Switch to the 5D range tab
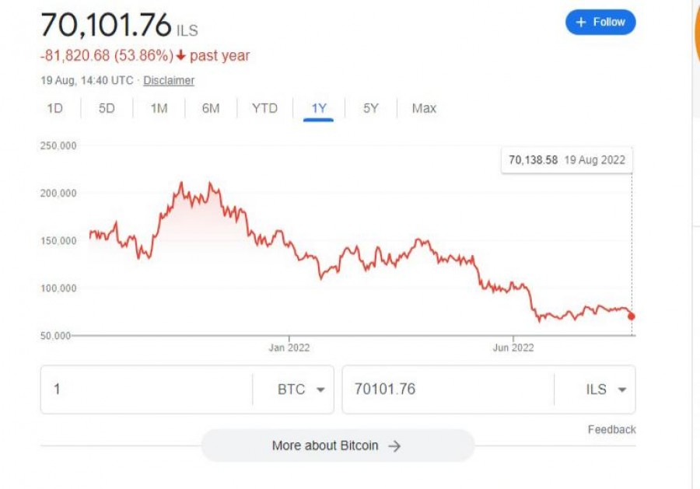This screenshot has height=489, width=700. [x=107, y=108]
